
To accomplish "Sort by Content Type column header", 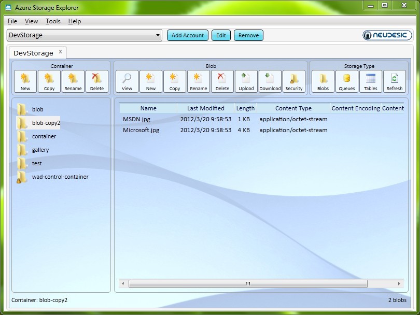I will pos(293,108).
